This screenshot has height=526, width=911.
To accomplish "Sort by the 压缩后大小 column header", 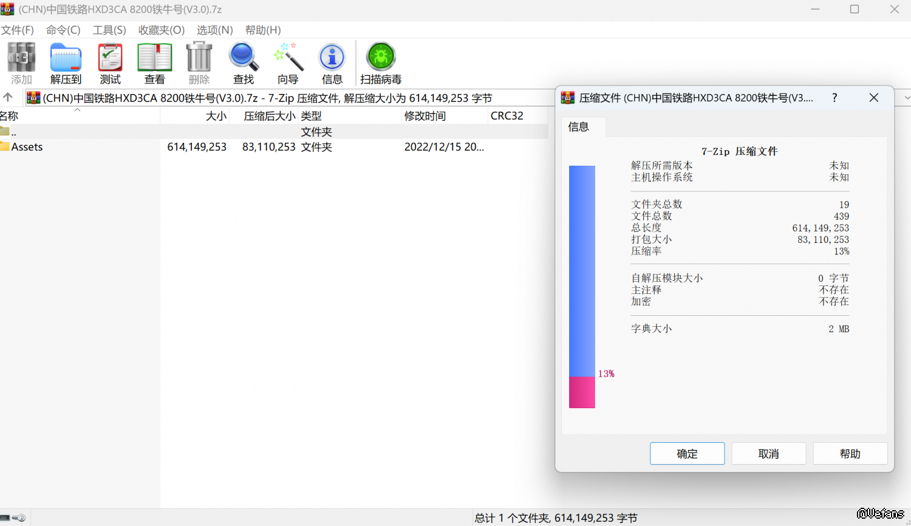I will (x=264, y=115).
